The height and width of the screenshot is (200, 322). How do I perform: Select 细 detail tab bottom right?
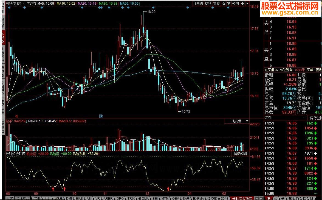[269, 198]
